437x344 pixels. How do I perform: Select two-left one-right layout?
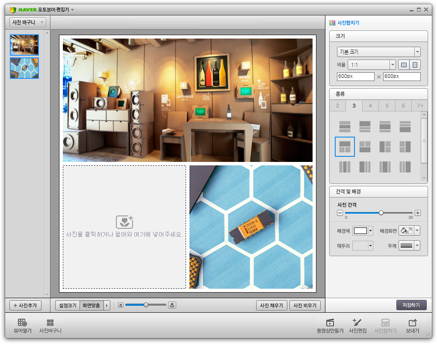coord(405,147)
